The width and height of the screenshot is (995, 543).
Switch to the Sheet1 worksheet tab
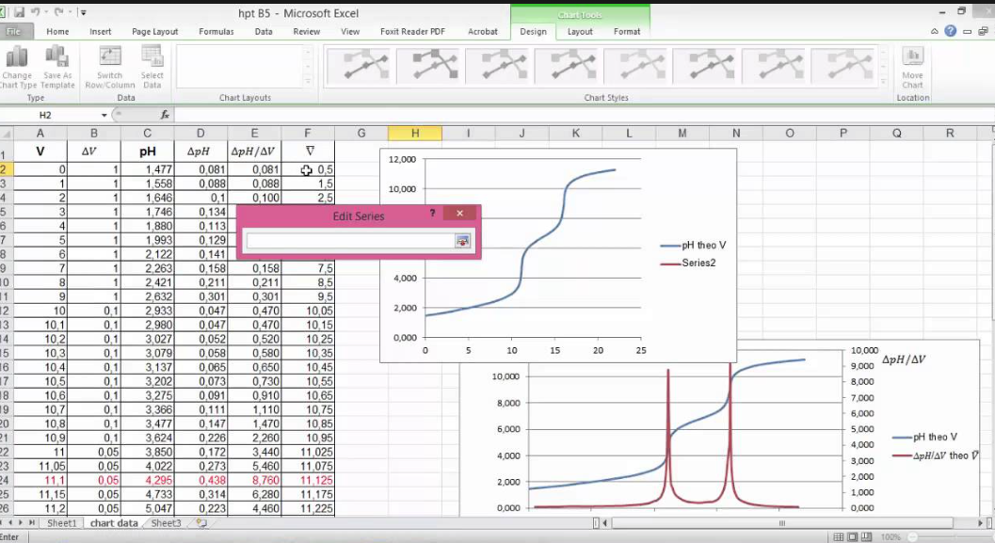click(62, 523)
